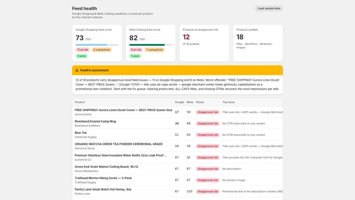Click Google score 17 for Aurora Duvet
The width and height of the screenshot is (355, 200).
pos(177,112)
